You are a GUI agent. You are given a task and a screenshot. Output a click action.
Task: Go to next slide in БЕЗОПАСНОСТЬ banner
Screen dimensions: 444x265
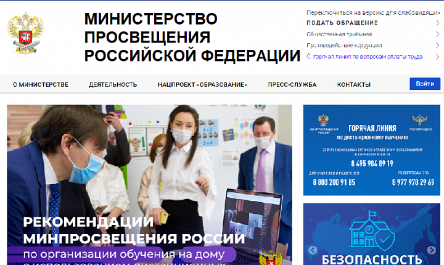point(431,250)
